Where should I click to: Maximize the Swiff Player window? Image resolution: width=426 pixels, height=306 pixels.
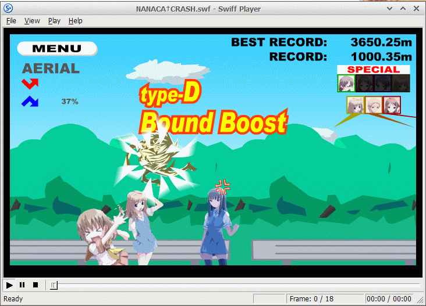(x=403, y=8)
